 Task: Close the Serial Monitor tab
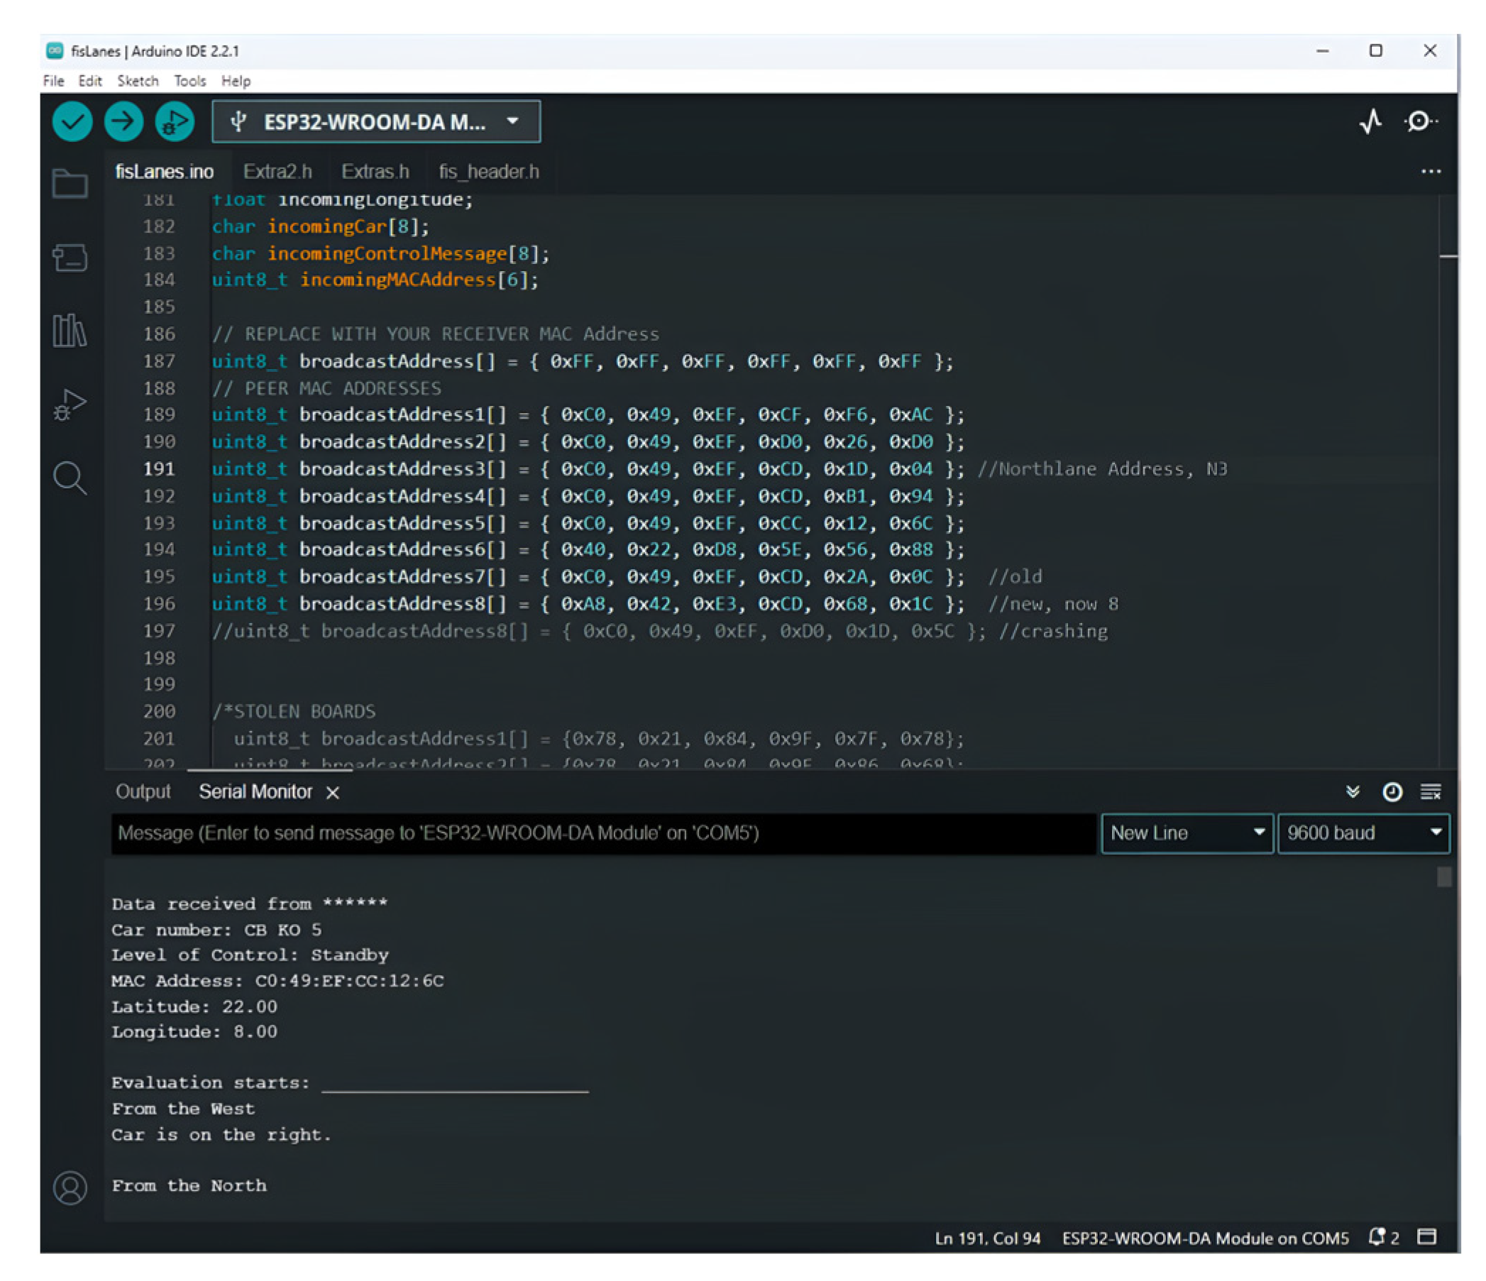click(333, 793)
